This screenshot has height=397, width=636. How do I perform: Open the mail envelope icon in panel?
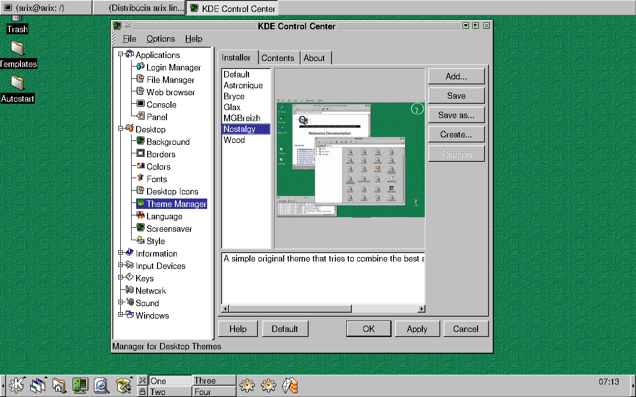click(290, 385)
